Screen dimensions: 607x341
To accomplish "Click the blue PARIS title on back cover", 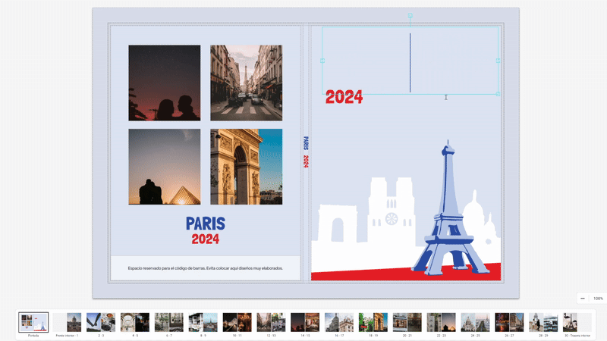I will pyautogui.click(x=206, y=224).
